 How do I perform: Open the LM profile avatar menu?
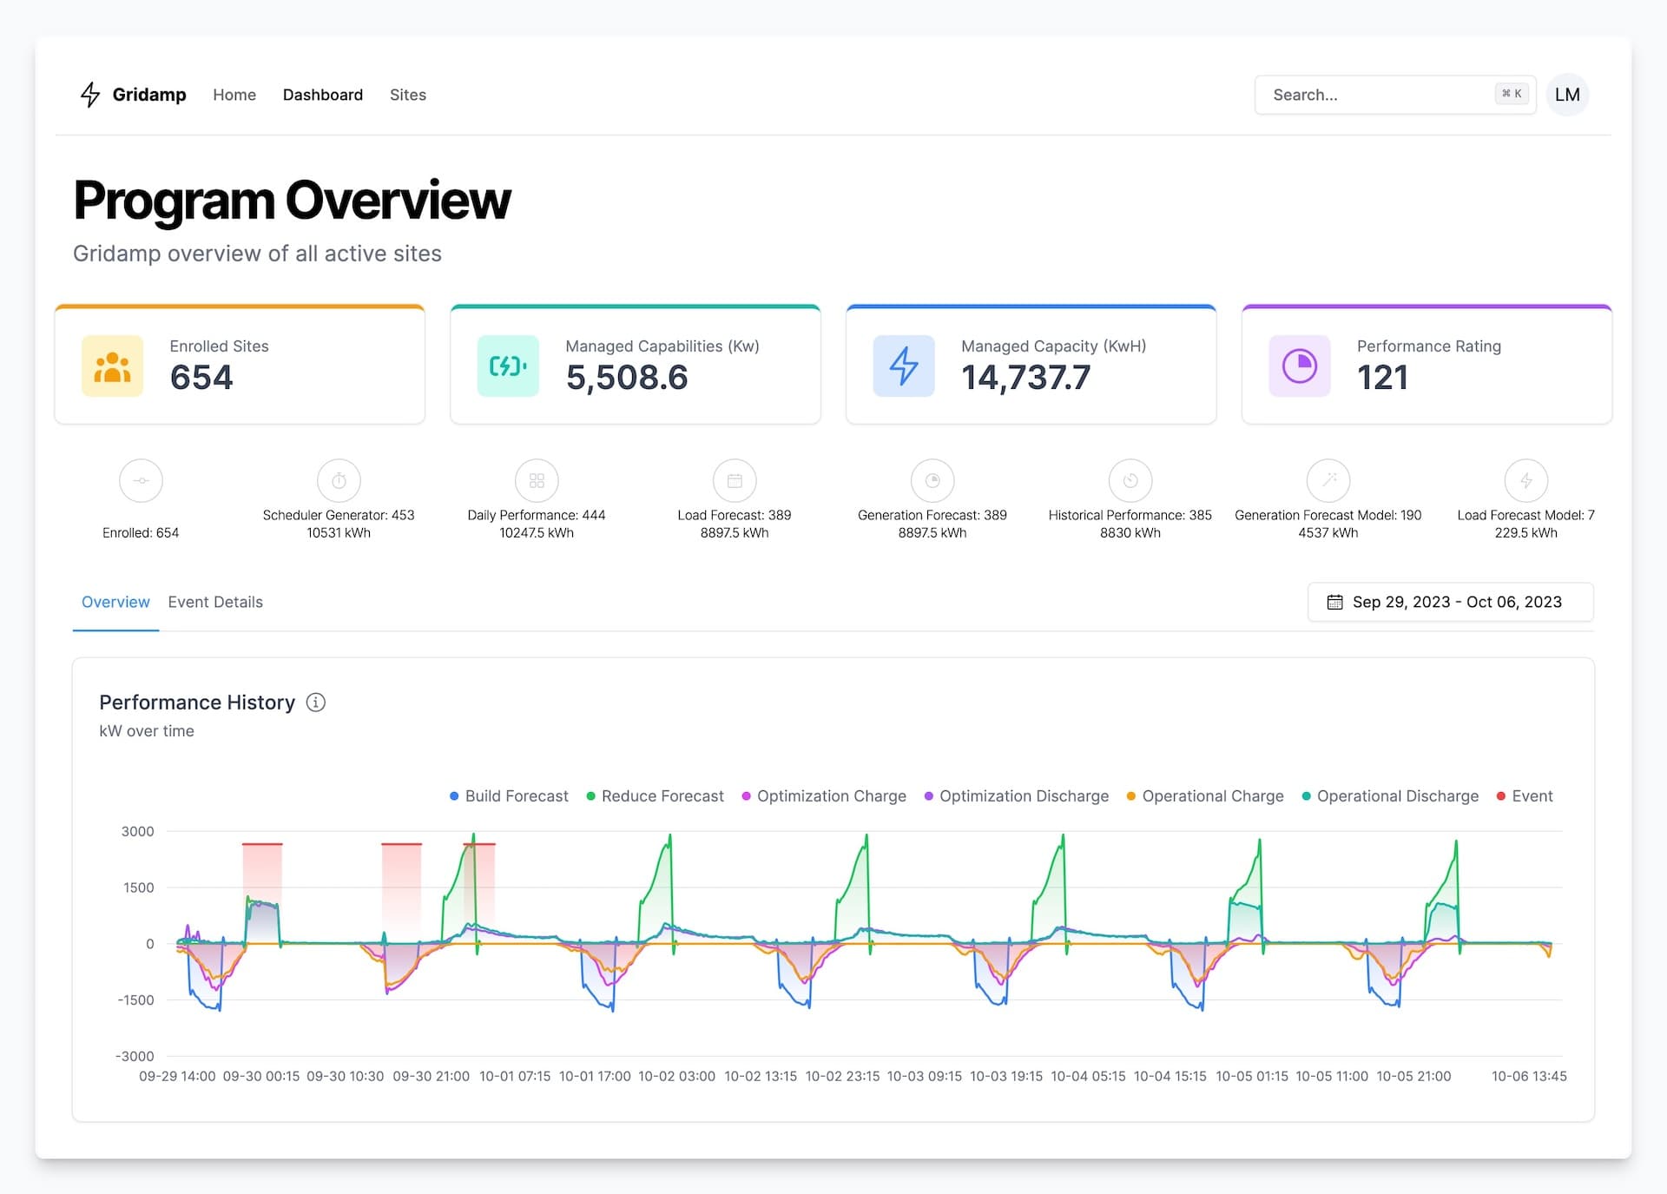click(x=1567, y=95)
